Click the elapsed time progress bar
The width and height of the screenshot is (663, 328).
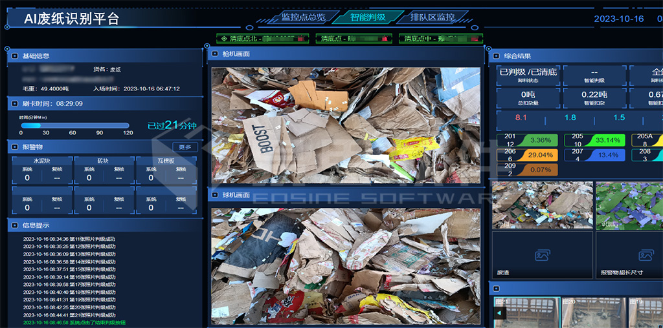[74, 126]
